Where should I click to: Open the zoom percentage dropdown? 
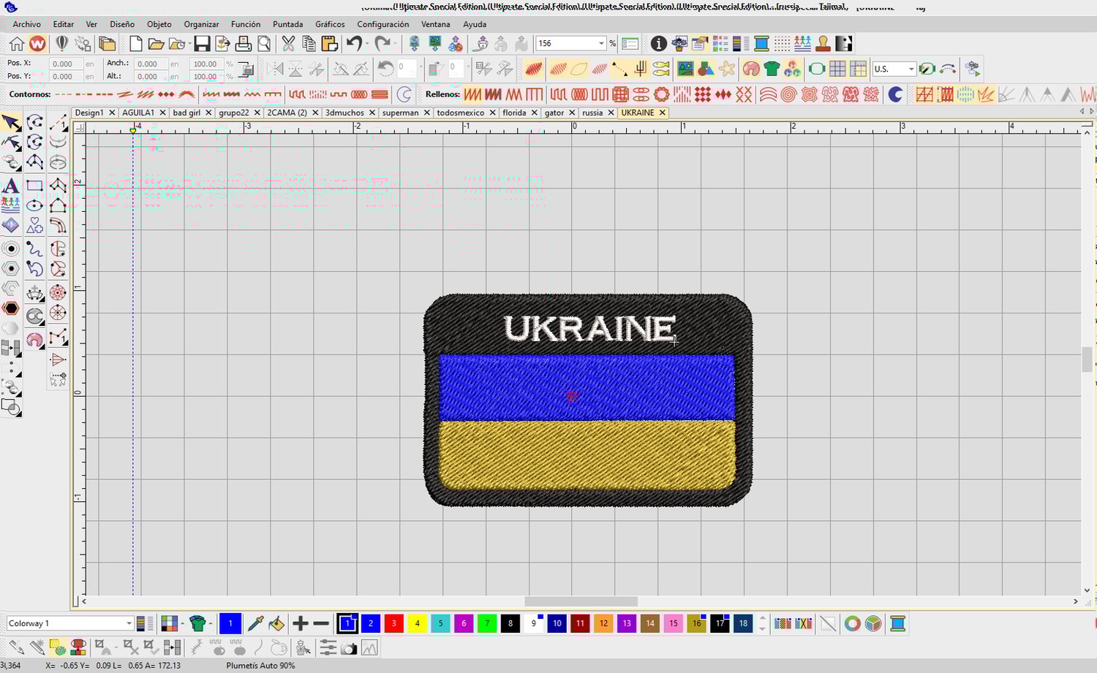coord(601,44)
